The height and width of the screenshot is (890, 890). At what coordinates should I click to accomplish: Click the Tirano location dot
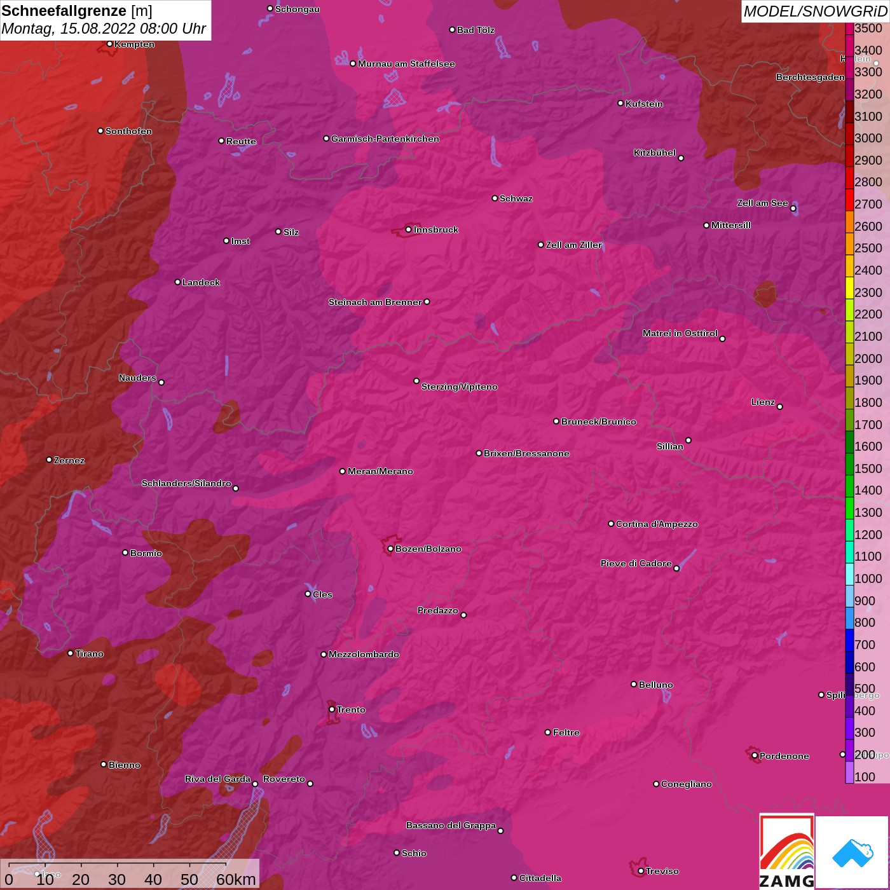[71, 653]
